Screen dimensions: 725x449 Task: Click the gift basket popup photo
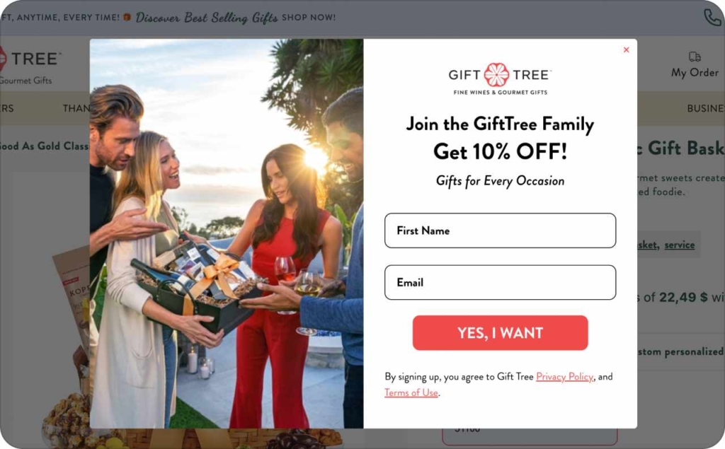(227, 233)
